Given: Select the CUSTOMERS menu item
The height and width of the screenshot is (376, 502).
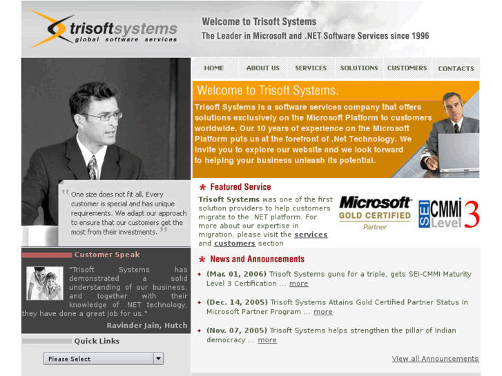Looking at the screenshot, I should (407, 68).
